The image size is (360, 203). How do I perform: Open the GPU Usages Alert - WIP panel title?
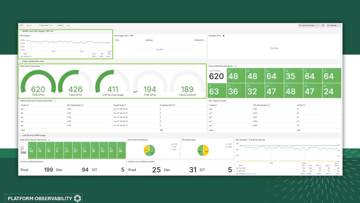point(124,36)
